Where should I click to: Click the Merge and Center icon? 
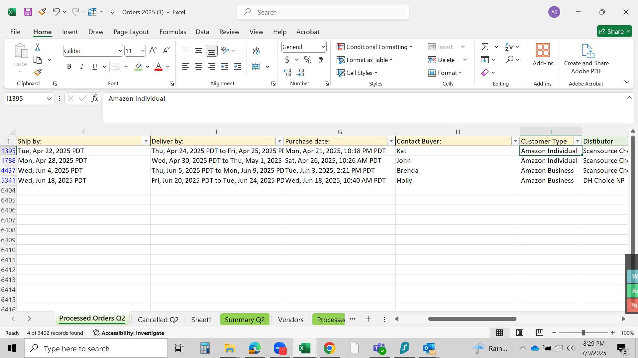[x=256, y=66]
